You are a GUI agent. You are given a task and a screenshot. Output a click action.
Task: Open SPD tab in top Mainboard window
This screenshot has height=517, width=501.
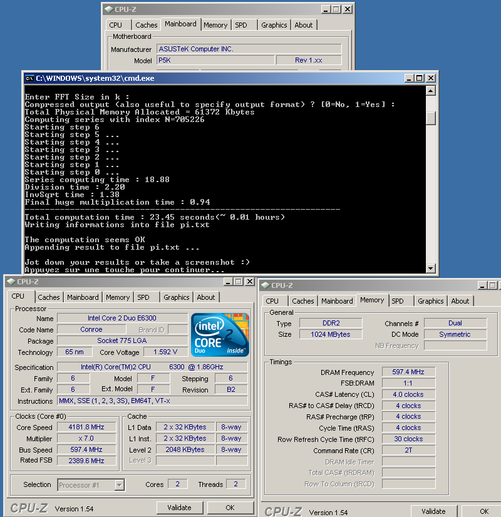click(x=241, y=25)
